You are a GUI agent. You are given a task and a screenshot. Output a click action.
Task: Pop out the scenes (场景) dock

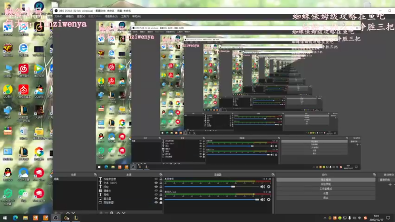click(95, 175)
